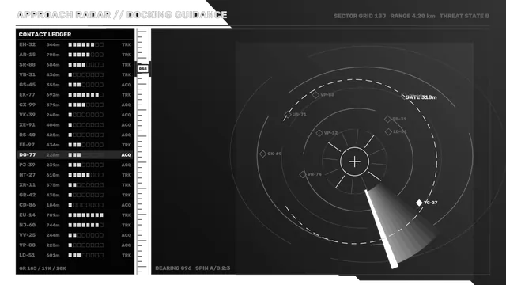Click the APPROACH RADAR // DOCKING GUIDANCE title

click(x=122, y=15)
